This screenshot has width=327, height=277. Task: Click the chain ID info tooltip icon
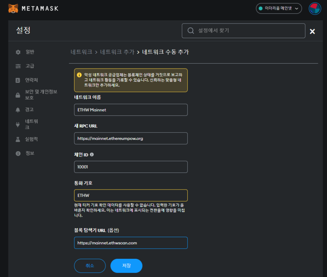tap(92, 155)
